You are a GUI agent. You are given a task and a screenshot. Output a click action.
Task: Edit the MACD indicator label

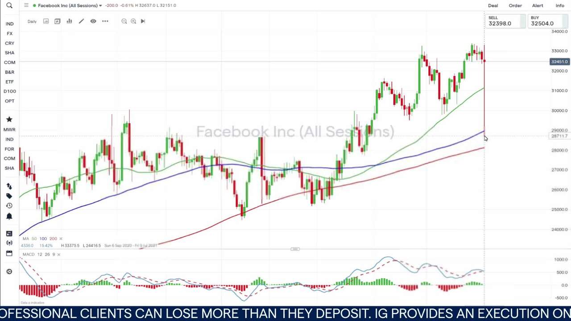click(29, 254)
